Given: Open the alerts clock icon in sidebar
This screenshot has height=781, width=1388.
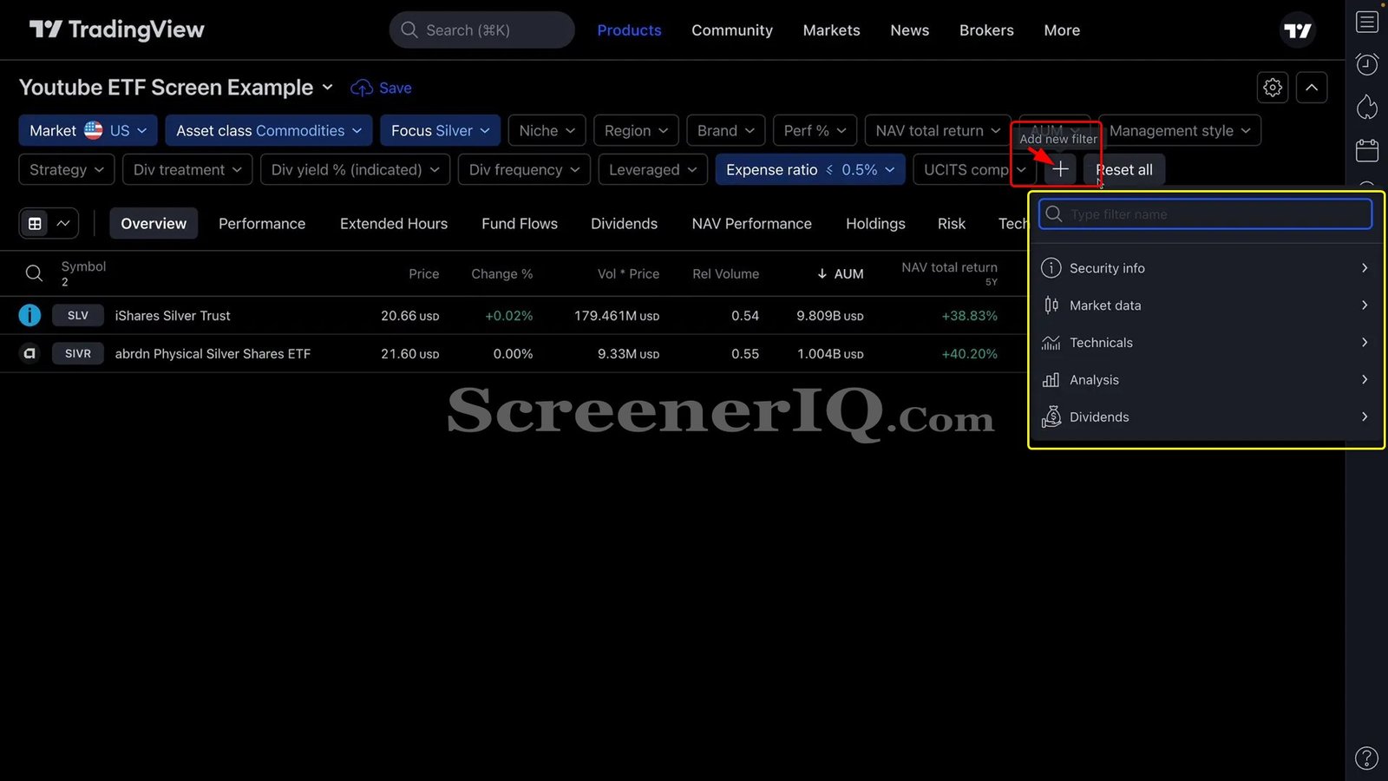Looking at the screenshot, I should click(x=1367, y=64).
